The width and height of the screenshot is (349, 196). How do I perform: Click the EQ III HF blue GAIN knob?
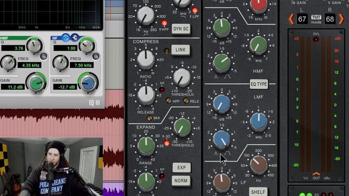(x=88, y=83)
